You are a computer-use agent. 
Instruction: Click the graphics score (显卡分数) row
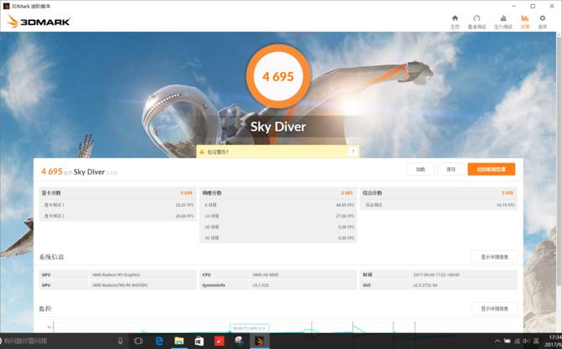click(117, 192)
